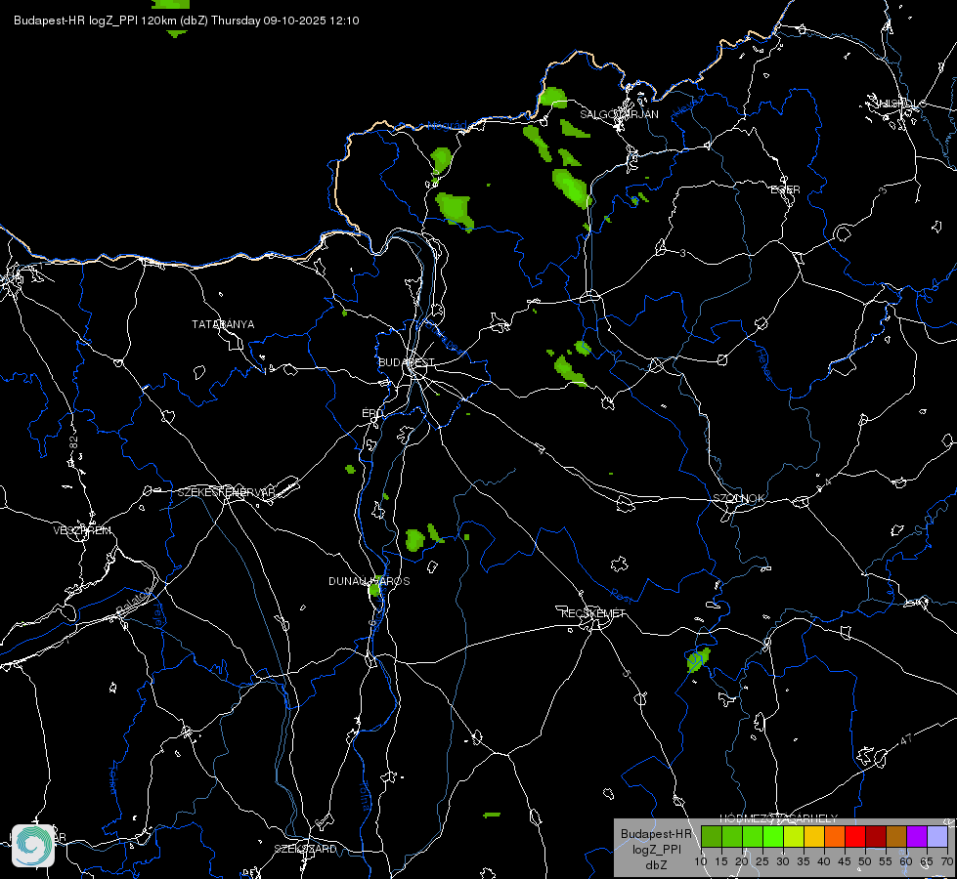
Task: Click the VESZPREM city label
Action: pyautogui.click(x=82, y=530)
